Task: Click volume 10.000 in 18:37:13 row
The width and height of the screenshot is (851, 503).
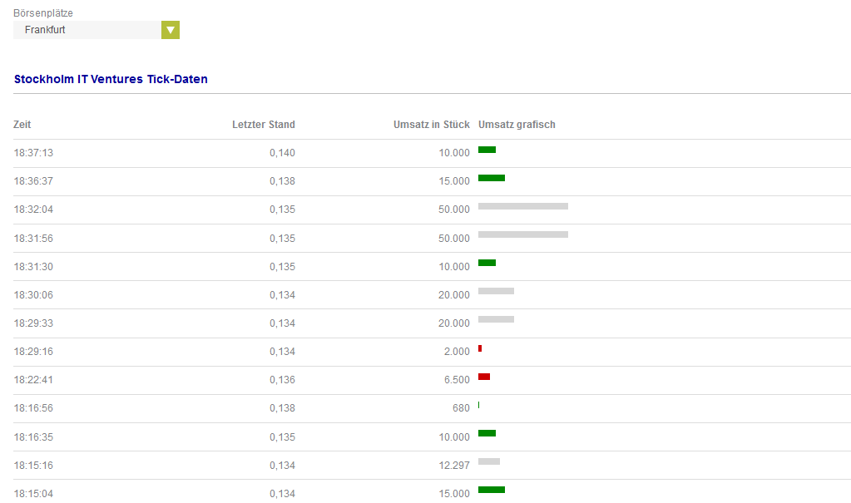Action: [454, 153]
